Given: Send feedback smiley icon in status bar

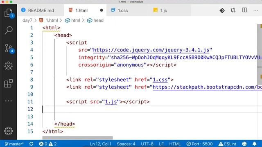Looking at the screenshot, I should 244,144.
